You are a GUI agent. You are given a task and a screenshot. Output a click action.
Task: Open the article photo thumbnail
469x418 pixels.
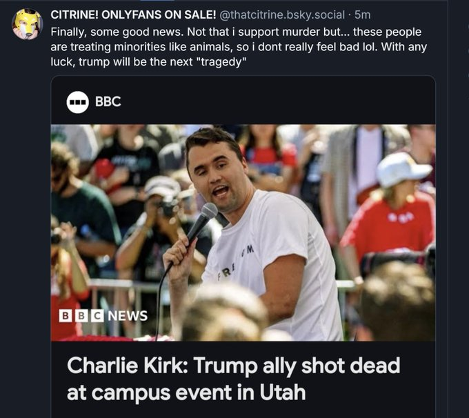[x=243, y=232]
